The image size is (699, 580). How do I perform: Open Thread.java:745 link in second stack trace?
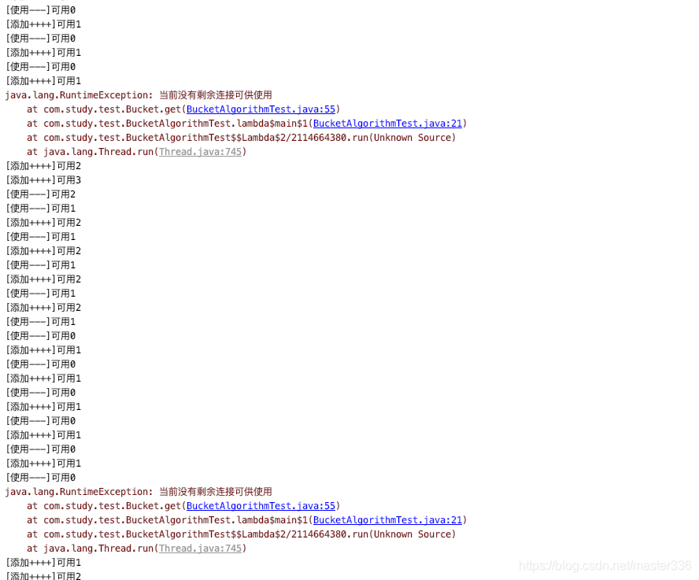pyautogui.click(x=200, y=549)
